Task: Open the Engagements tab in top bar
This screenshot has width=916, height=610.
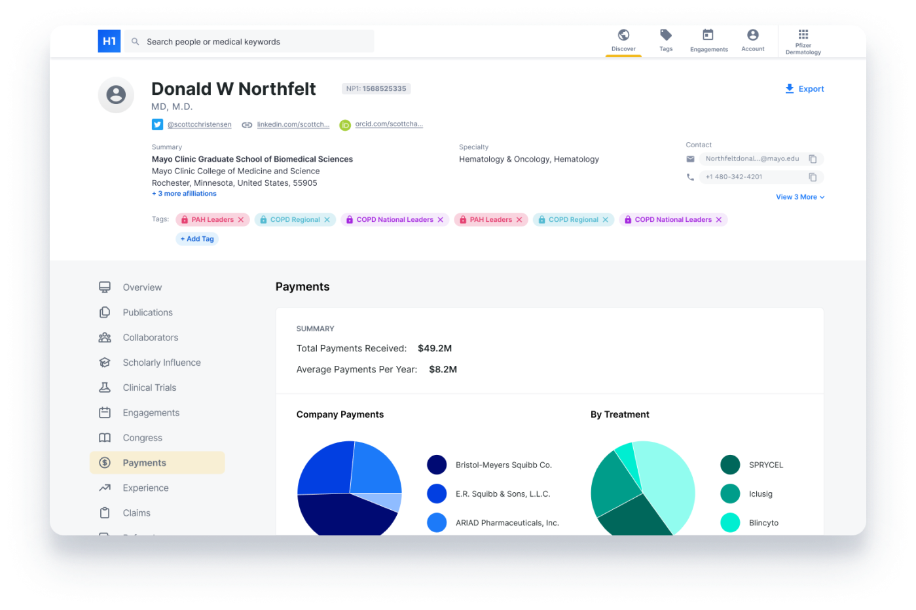Action: [x=708, y=40]
